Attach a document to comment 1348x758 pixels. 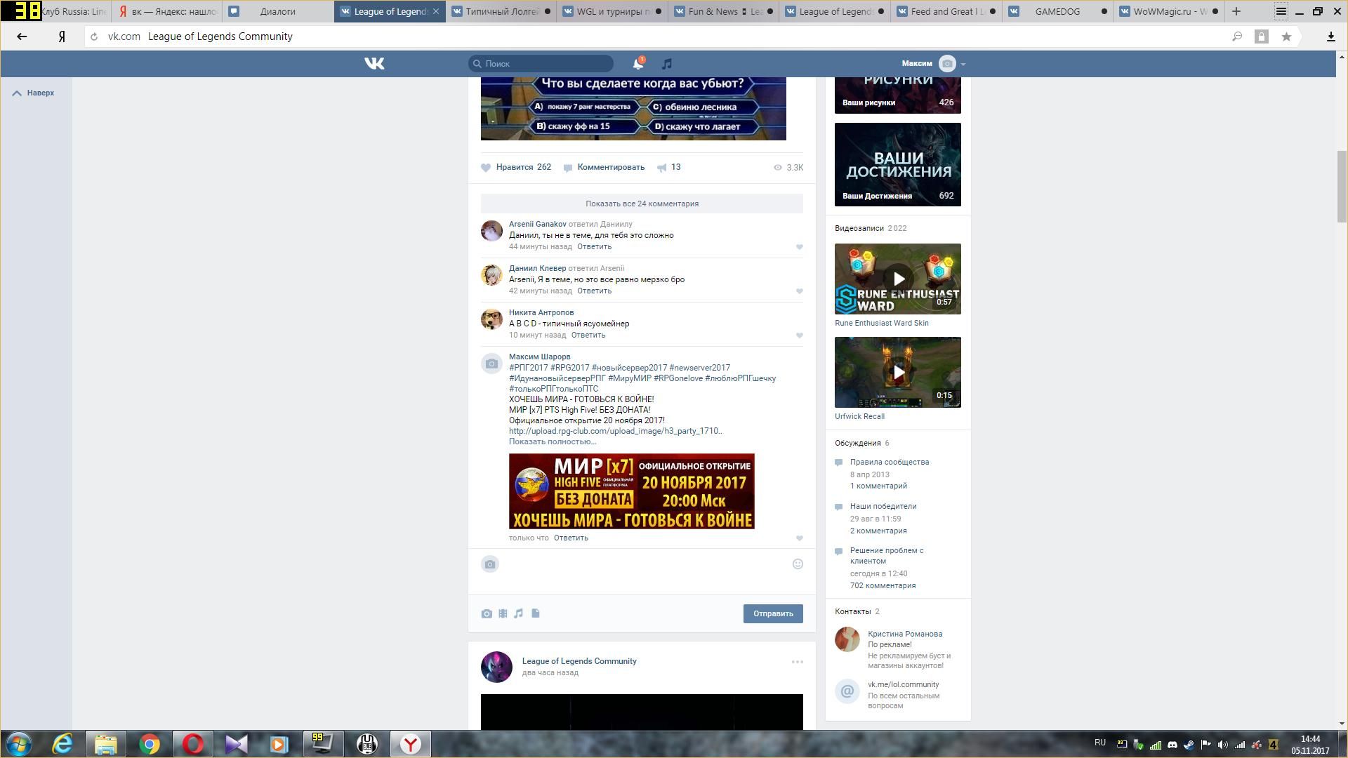click(536, 613)
